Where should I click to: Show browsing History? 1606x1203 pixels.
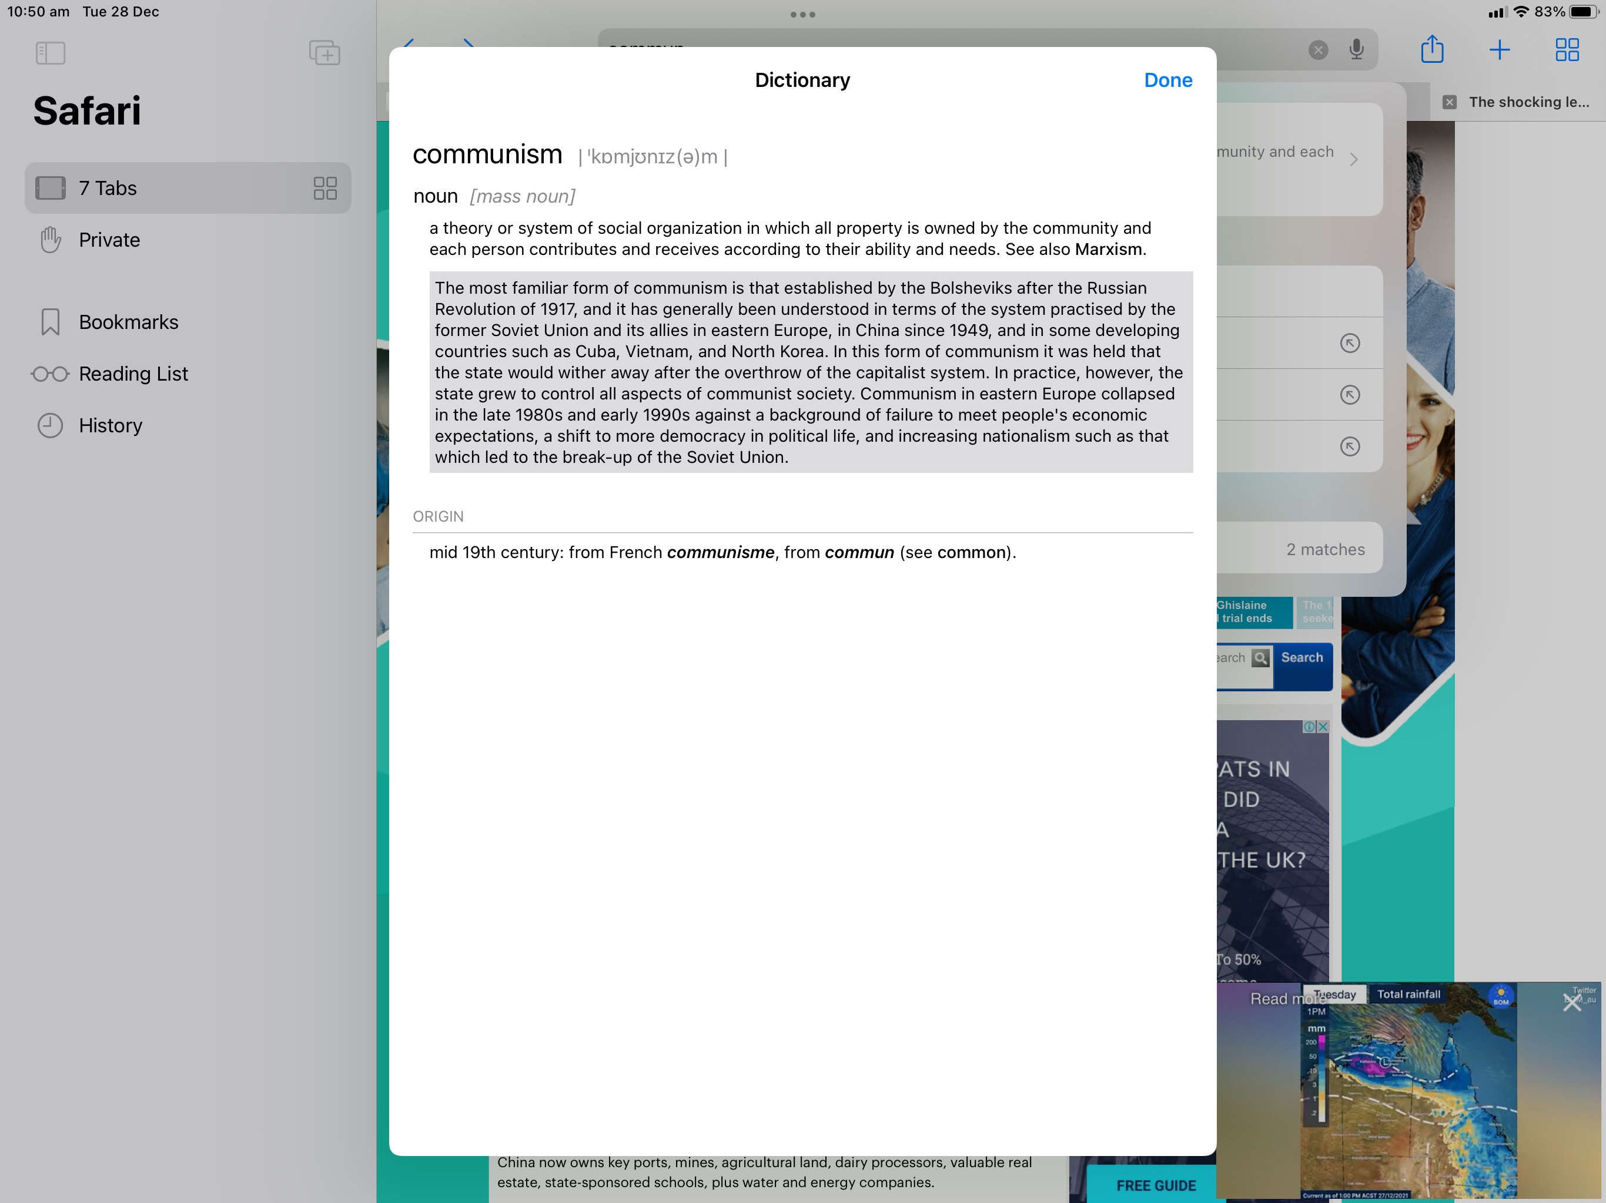tap(111, 425)
